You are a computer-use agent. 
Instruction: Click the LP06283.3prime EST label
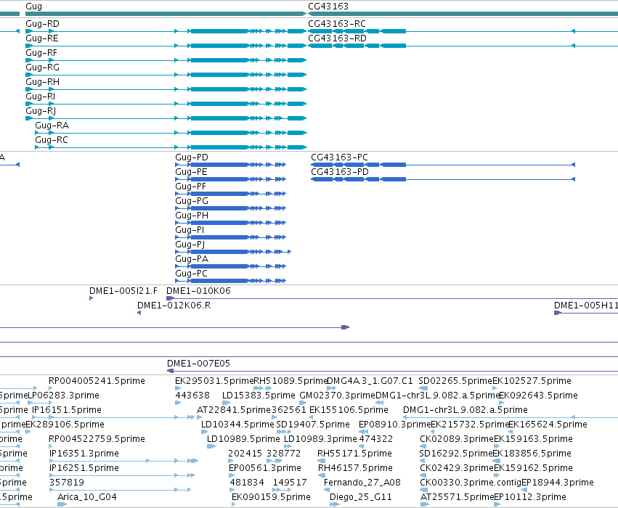(x=63, y=396)
